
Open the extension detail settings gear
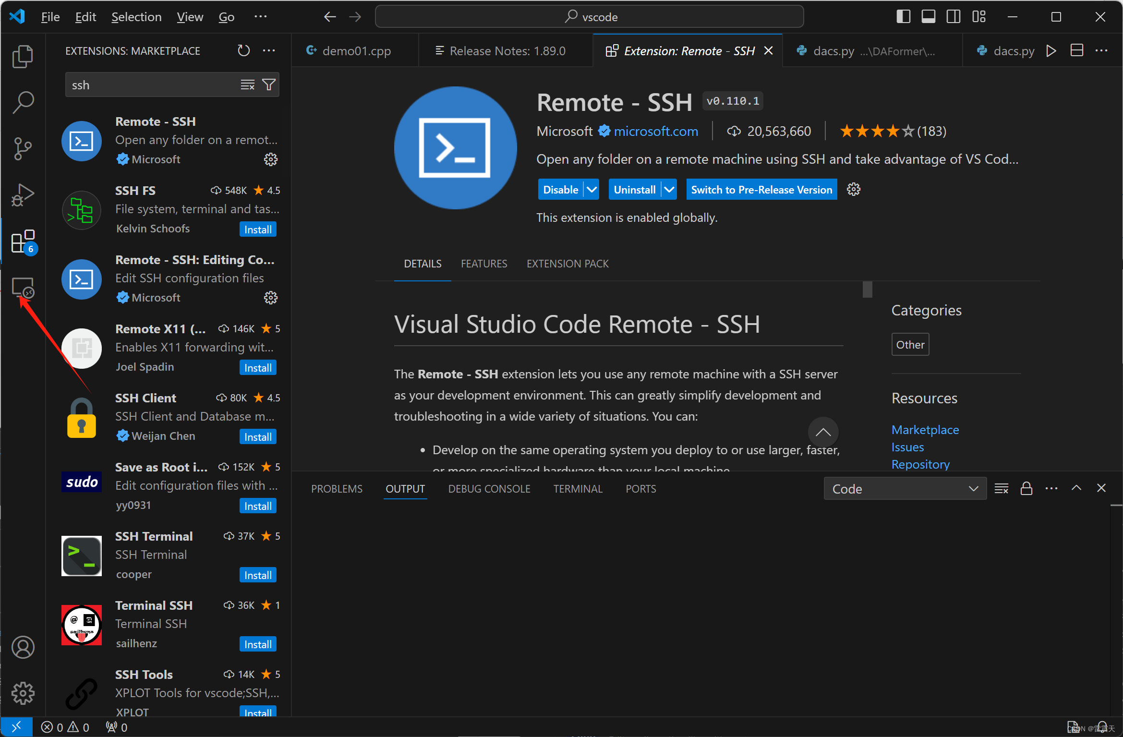(x=854, y=189)
